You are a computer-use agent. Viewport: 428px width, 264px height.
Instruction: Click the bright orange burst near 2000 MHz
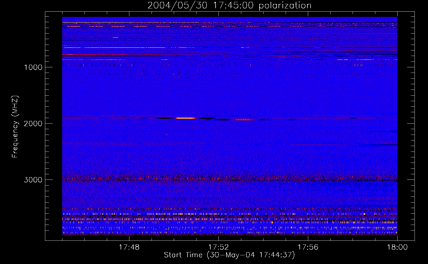(185, 118)
